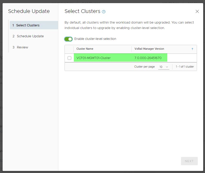Click the ascending sort arrow icon
205x173 pixels.
coord(192,49)
